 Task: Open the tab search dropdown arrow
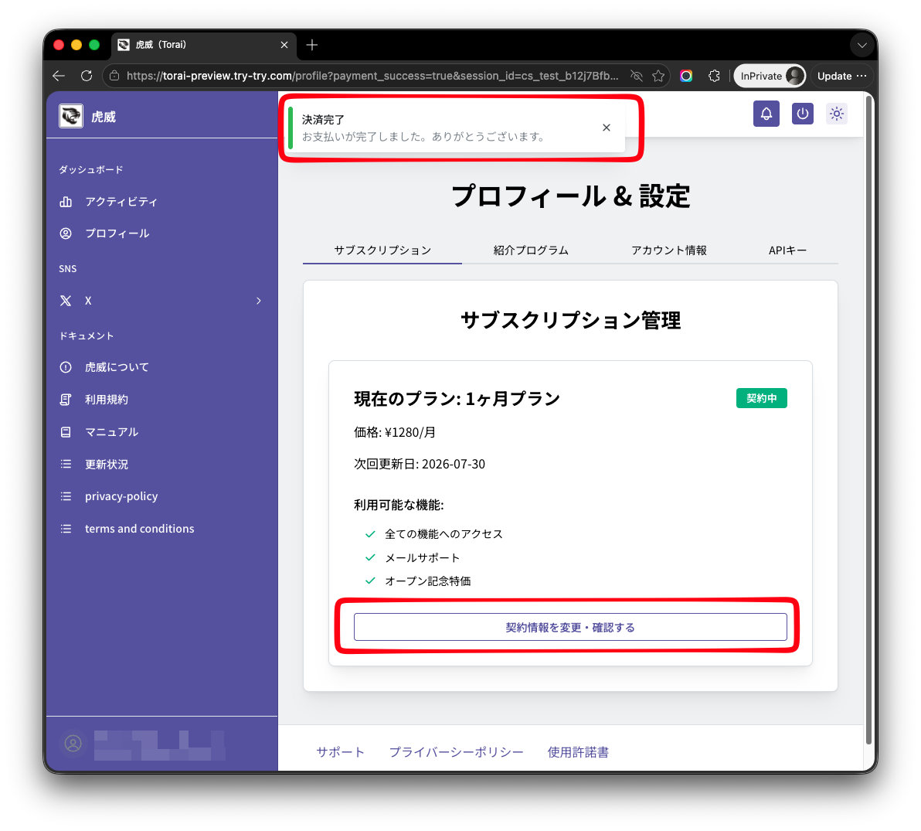(862, 46)
